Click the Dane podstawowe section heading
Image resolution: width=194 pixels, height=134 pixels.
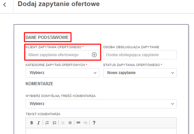click(48, 38)
